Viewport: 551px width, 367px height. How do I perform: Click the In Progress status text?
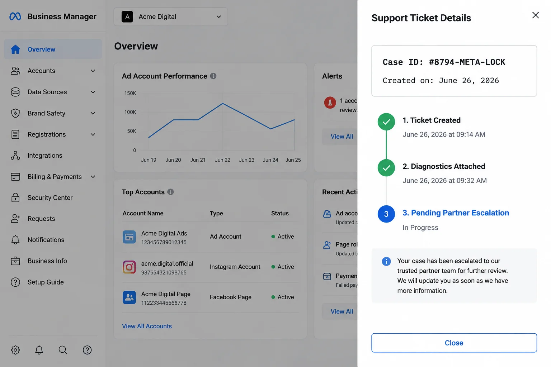click(x=420, y=228)
